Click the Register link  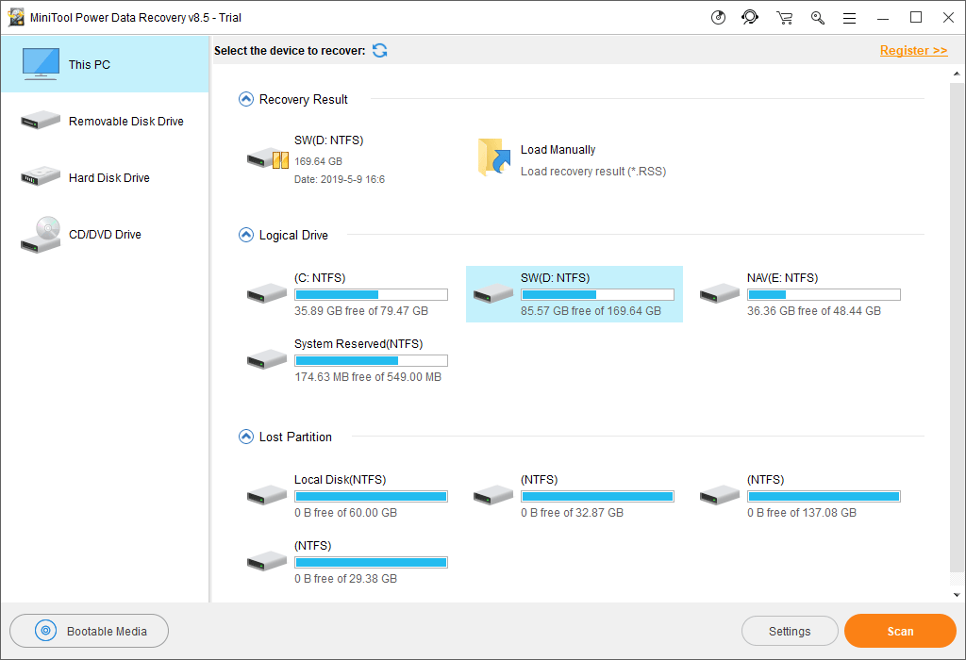coord(913,50)
